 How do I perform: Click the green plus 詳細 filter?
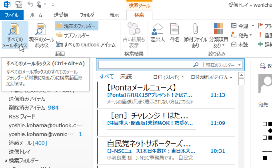coord(260,44)
